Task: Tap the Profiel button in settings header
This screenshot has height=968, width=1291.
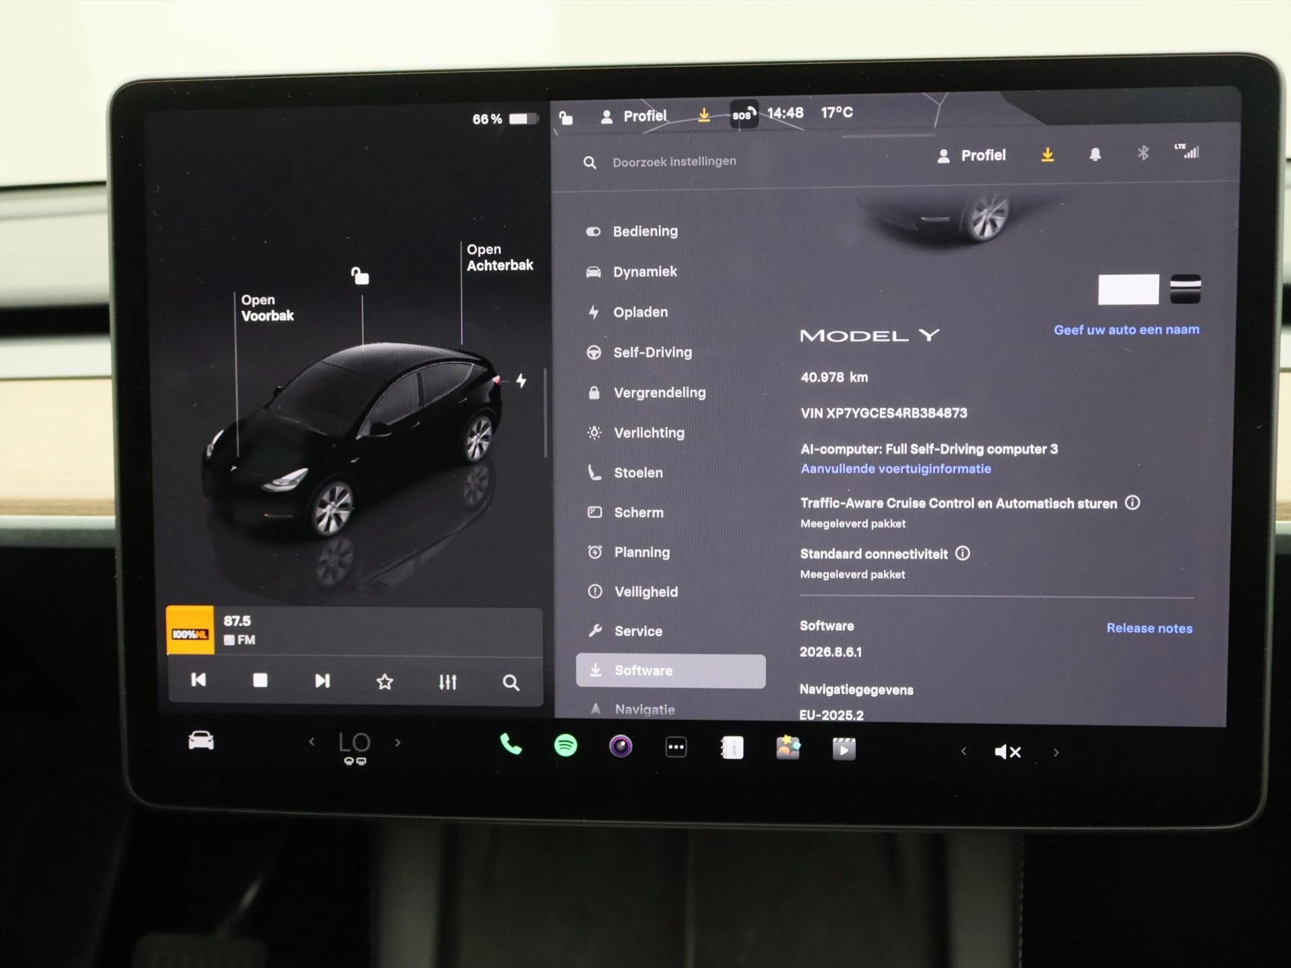Action: (972, 155)
